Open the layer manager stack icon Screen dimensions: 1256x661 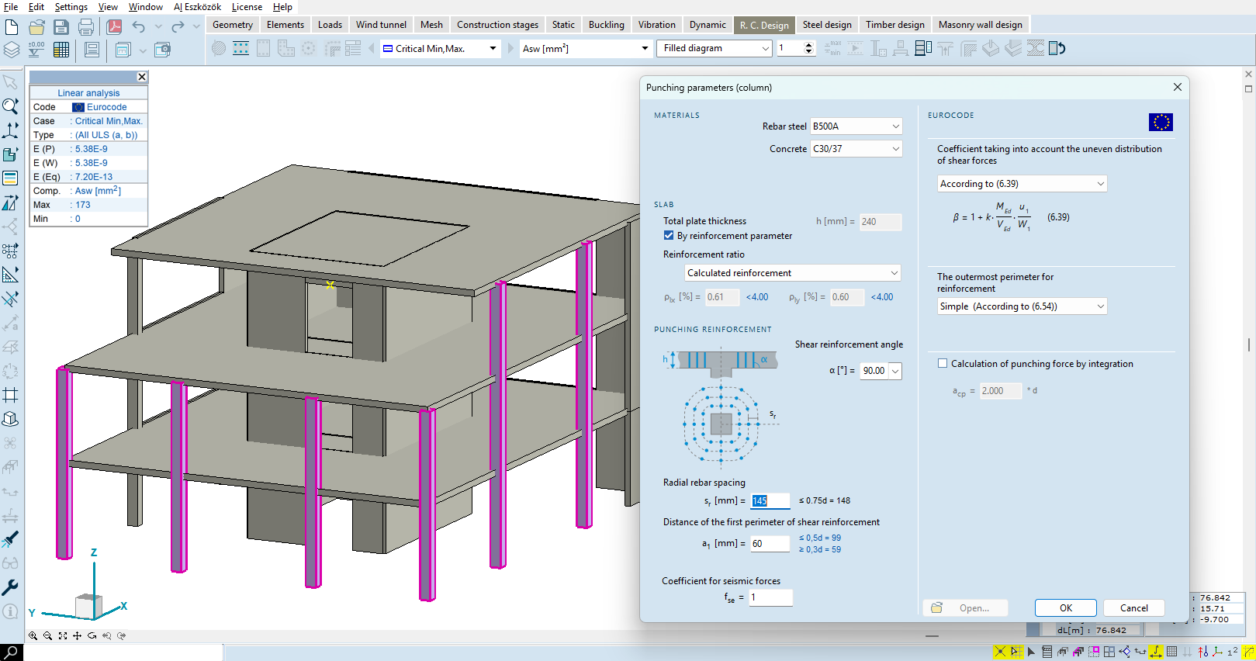pyautogui.click(x=12, y=50)
